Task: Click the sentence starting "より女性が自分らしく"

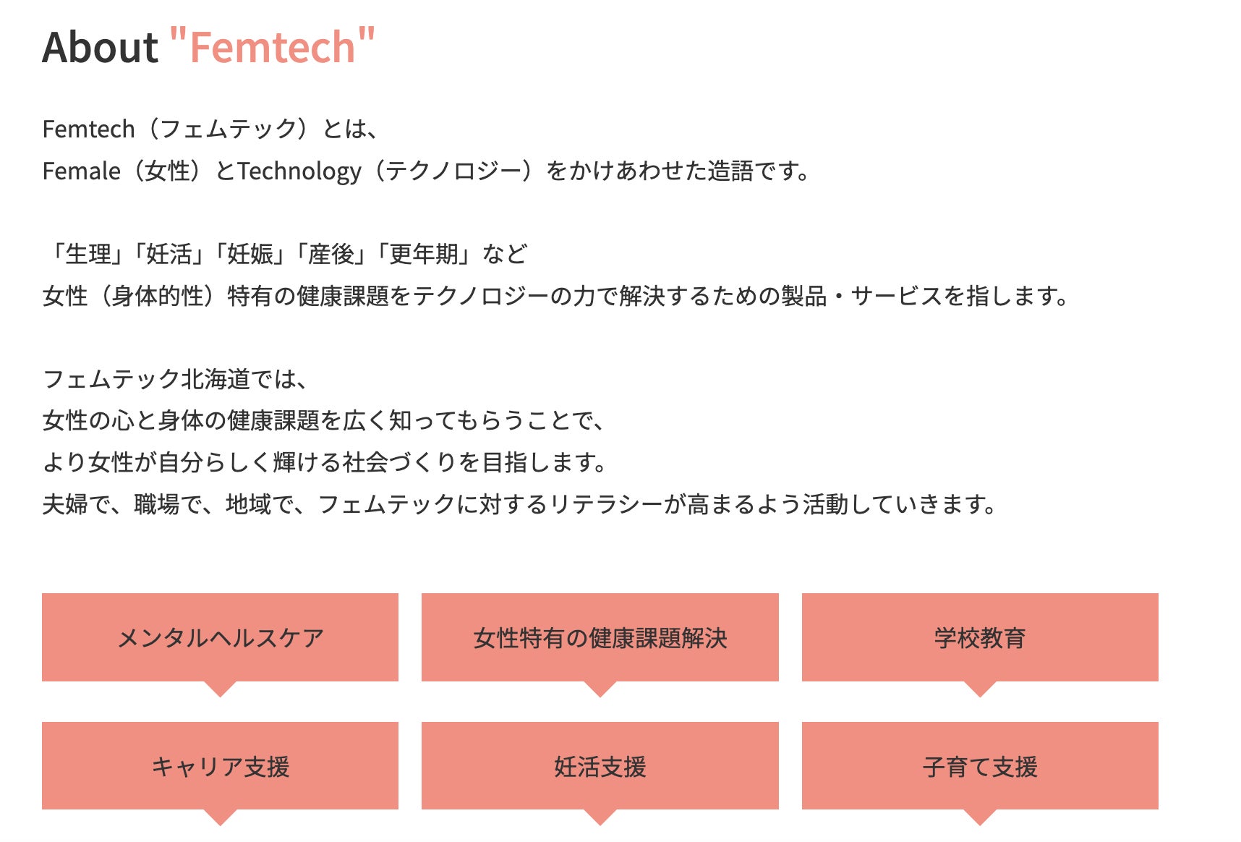Action: click(324, 462)
